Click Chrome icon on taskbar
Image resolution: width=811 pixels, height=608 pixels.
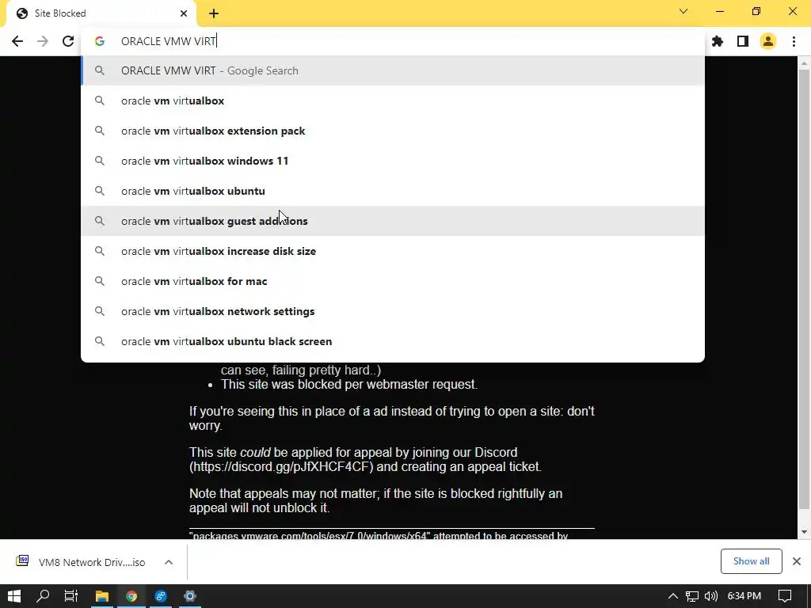[131, 596]
